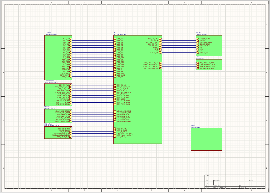Image resolution: width=270 pixels, height=193 pixels.
Task: Select the USB_OTG sheet designator text
Action: click(x=48, y=124)
